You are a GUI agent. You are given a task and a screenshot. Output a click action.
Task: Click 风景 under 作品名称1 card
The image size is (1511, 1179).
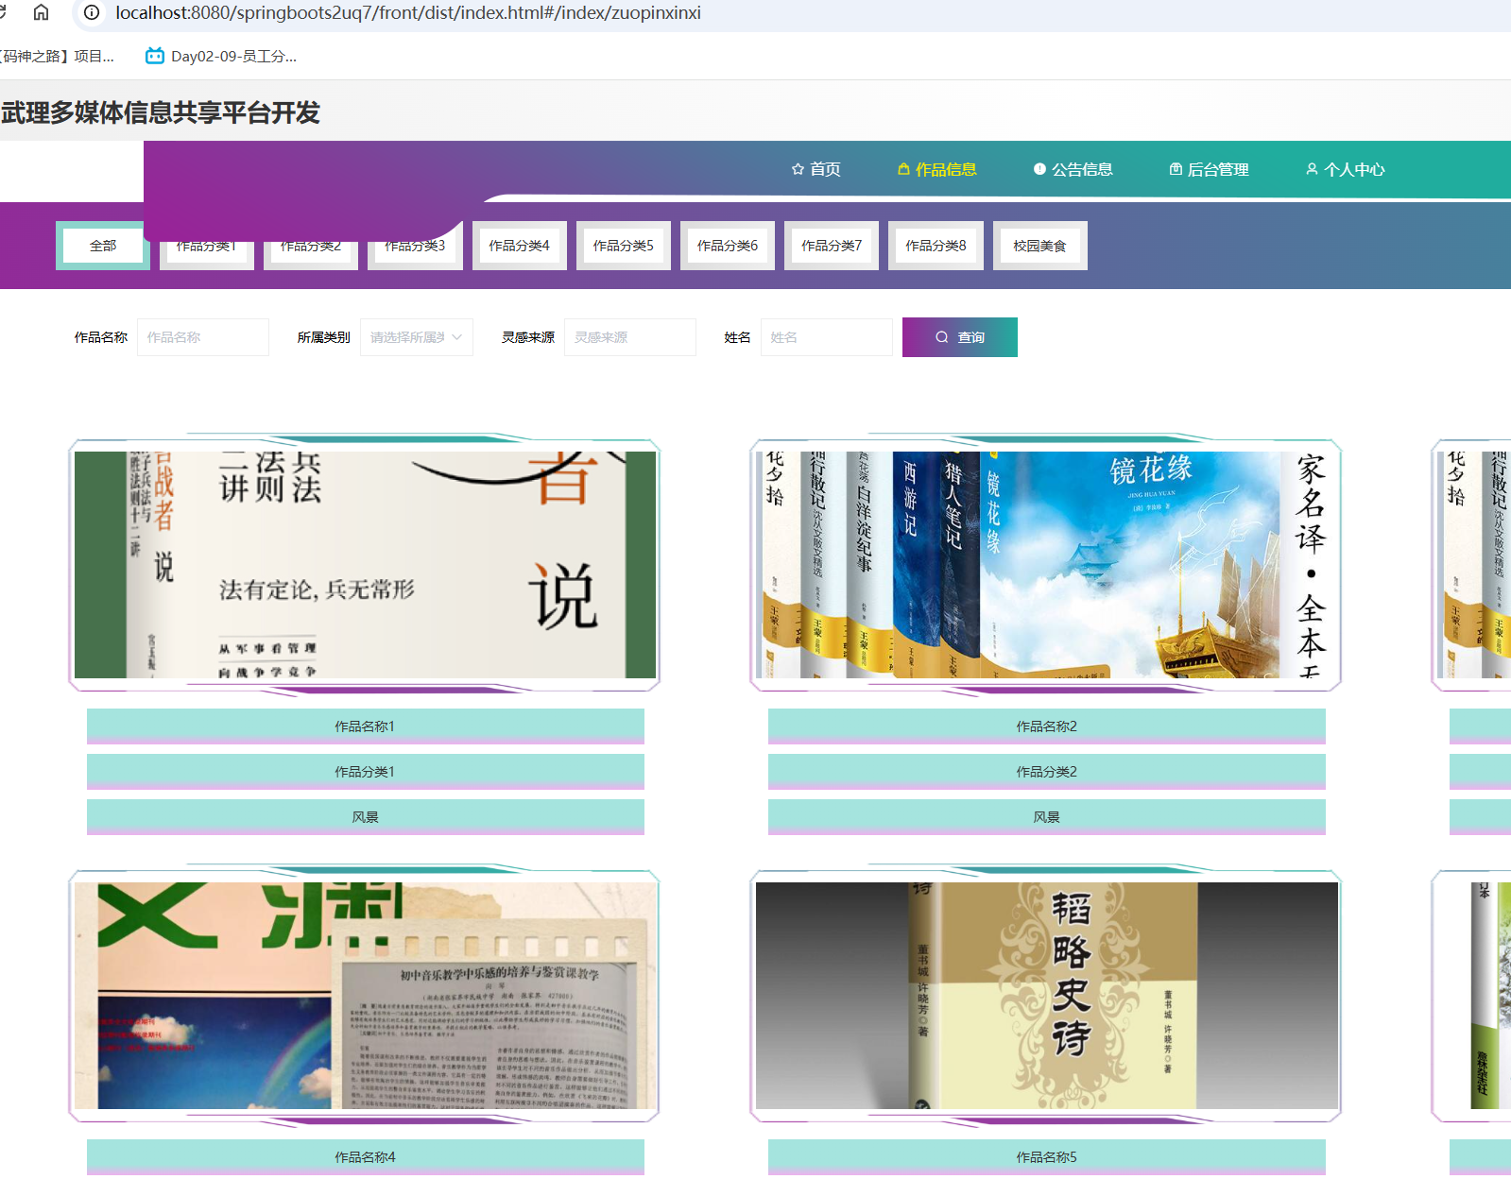pos(365,817)
